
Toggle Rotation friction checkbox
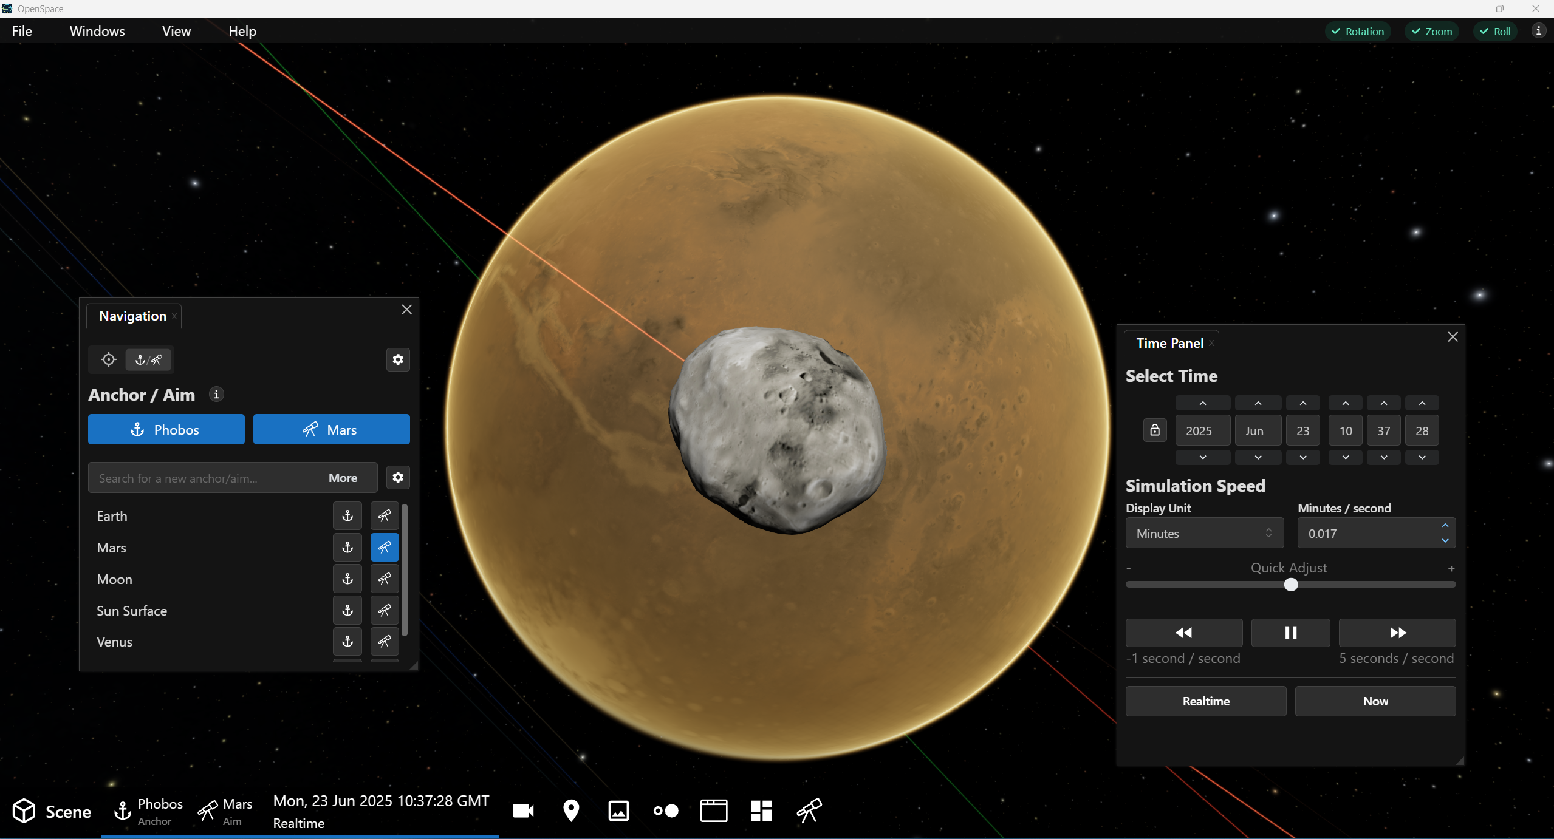(1358, 32)
